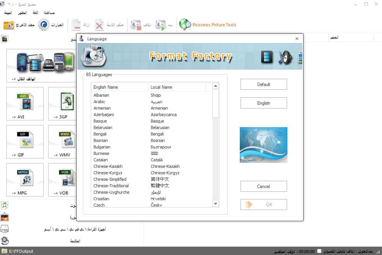This screenshot has height=255, width=382.
Task: Click the Hrvatski local name entry
Action: pos(158,199)
